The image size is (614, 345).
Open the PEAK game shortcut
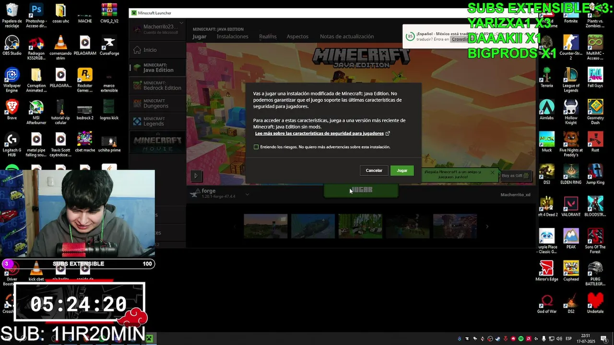click(x=571, y=239)
